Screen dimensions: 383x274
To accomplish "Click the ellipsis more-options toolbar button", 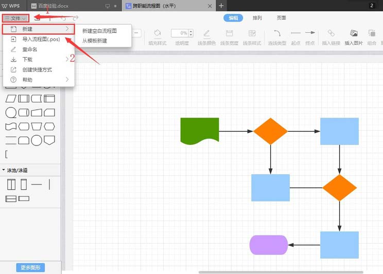I will 136,33.
